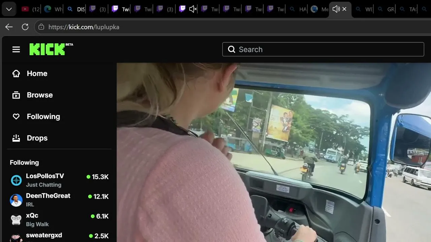Open xQc's Big Walk stream
431x242 pixels.
pos(59,219)
